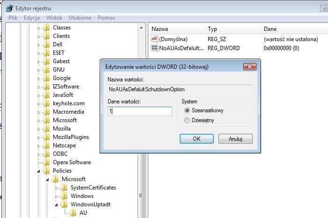Select the keyhole.com folder icon
Viewport: 328px width, 218px height.
click(x=46, y=103)
